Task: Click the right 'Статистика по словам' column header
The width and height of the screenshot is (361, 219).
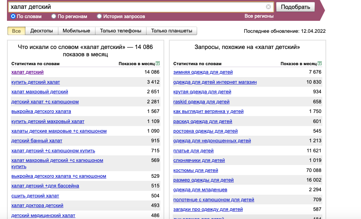Action: 197,64
